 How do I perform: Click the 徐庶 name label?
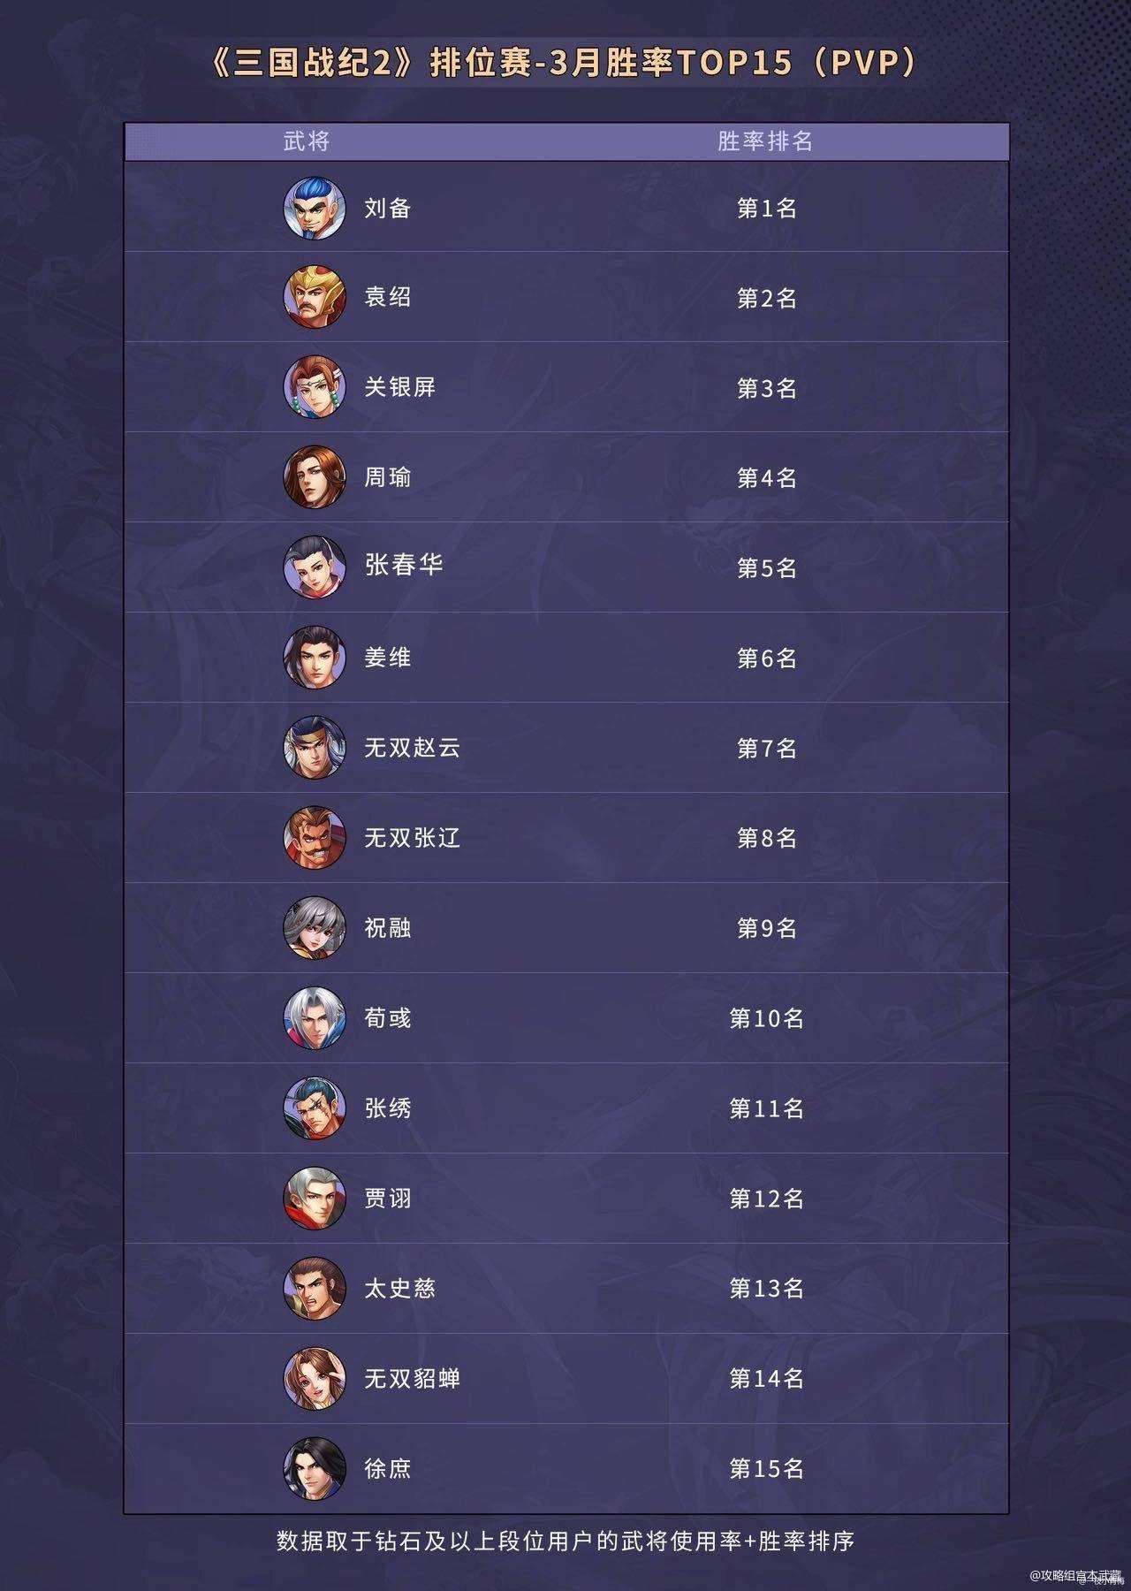click(388, 1468)
